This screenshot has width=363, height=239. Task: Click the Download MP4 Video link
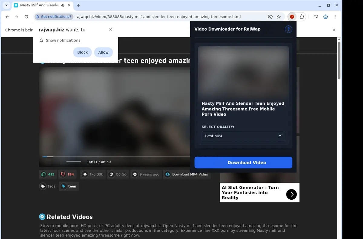point(187,174)
